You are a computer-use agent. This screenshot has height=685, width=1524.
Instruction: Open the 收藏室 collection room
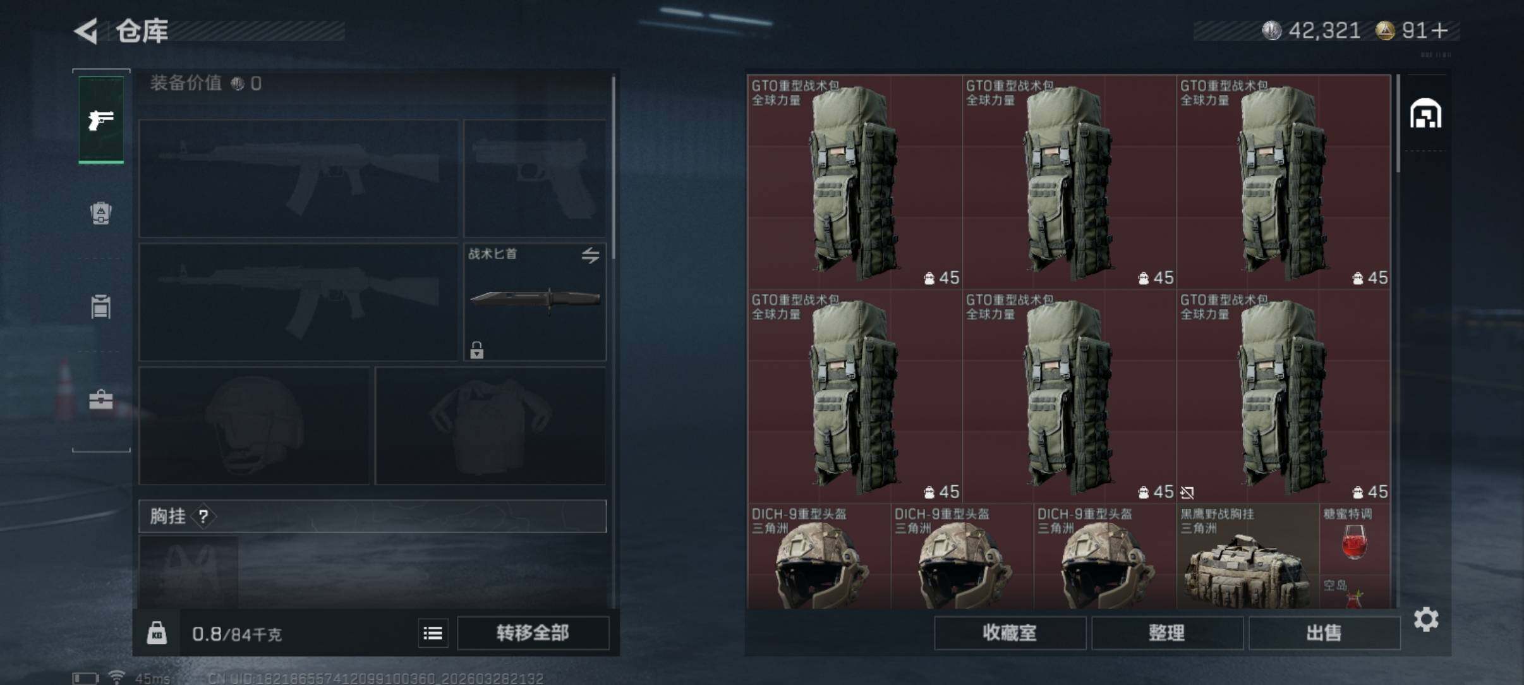(x=1010, y=633)
